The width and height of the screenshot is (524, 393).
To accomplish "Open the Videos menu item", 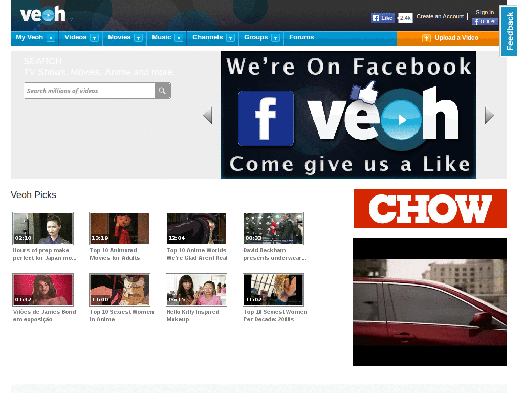I will pyautogui.click(x=76, y=37).
